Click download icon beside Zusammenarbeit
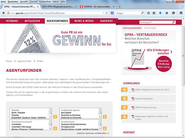Screen dimensions: 185x138 coord(124,98)
